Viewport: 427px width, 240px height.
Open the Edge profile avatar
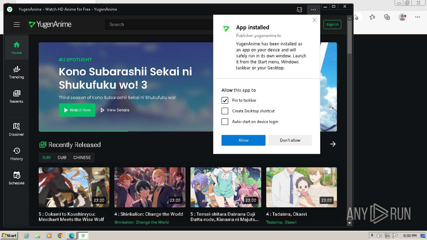(403, 17)
